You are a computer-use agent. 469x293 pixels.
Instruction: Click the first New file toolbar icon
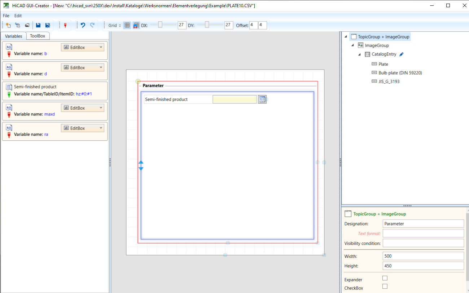click(x=8, y=25)
